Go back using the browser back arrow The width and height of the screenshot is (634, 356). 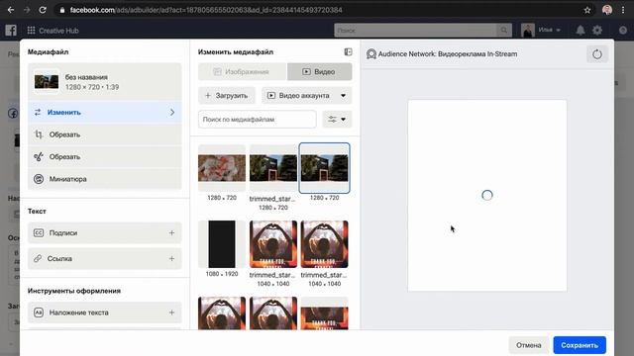click(11, 10)
